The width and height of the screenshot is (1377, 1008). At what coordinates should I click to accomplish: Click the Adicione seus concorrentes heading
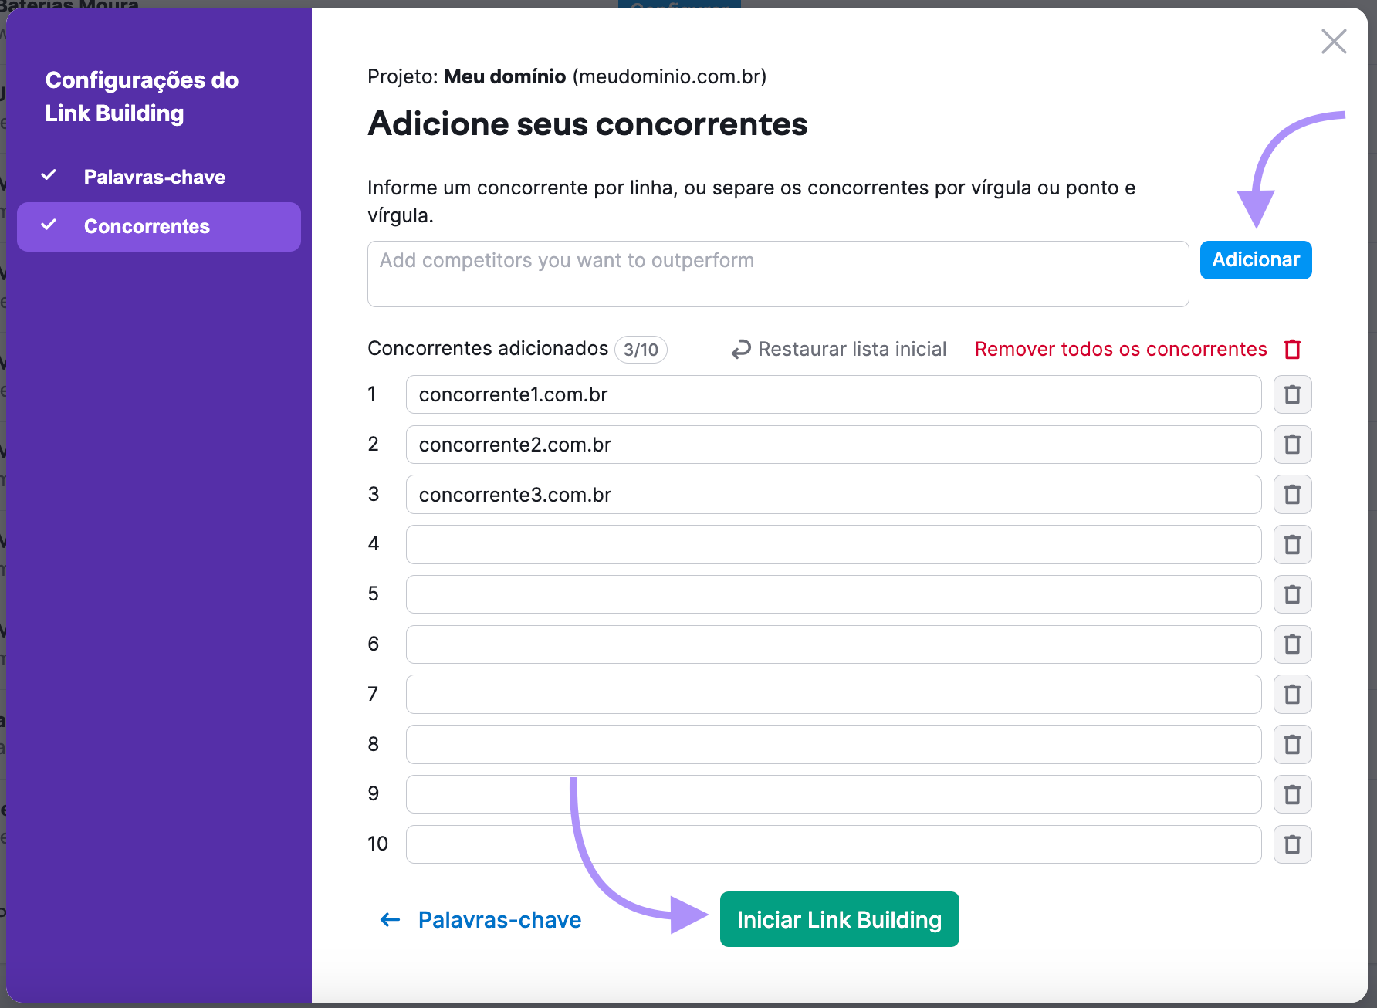[587, 123]
